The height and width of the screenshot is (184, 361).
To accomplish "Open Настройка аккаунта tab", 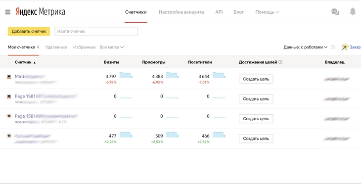I will 181,12.
